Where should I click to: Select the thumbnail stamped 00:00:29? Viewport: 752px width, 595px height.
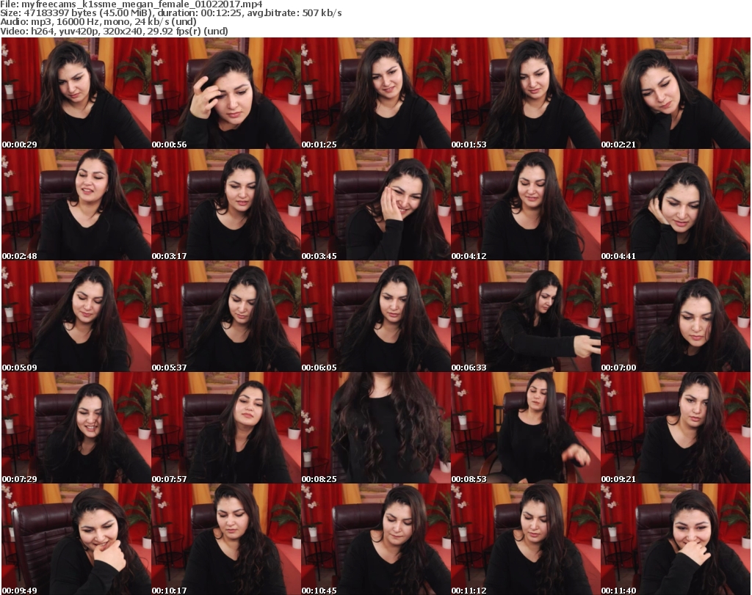(x=76, y=93)
